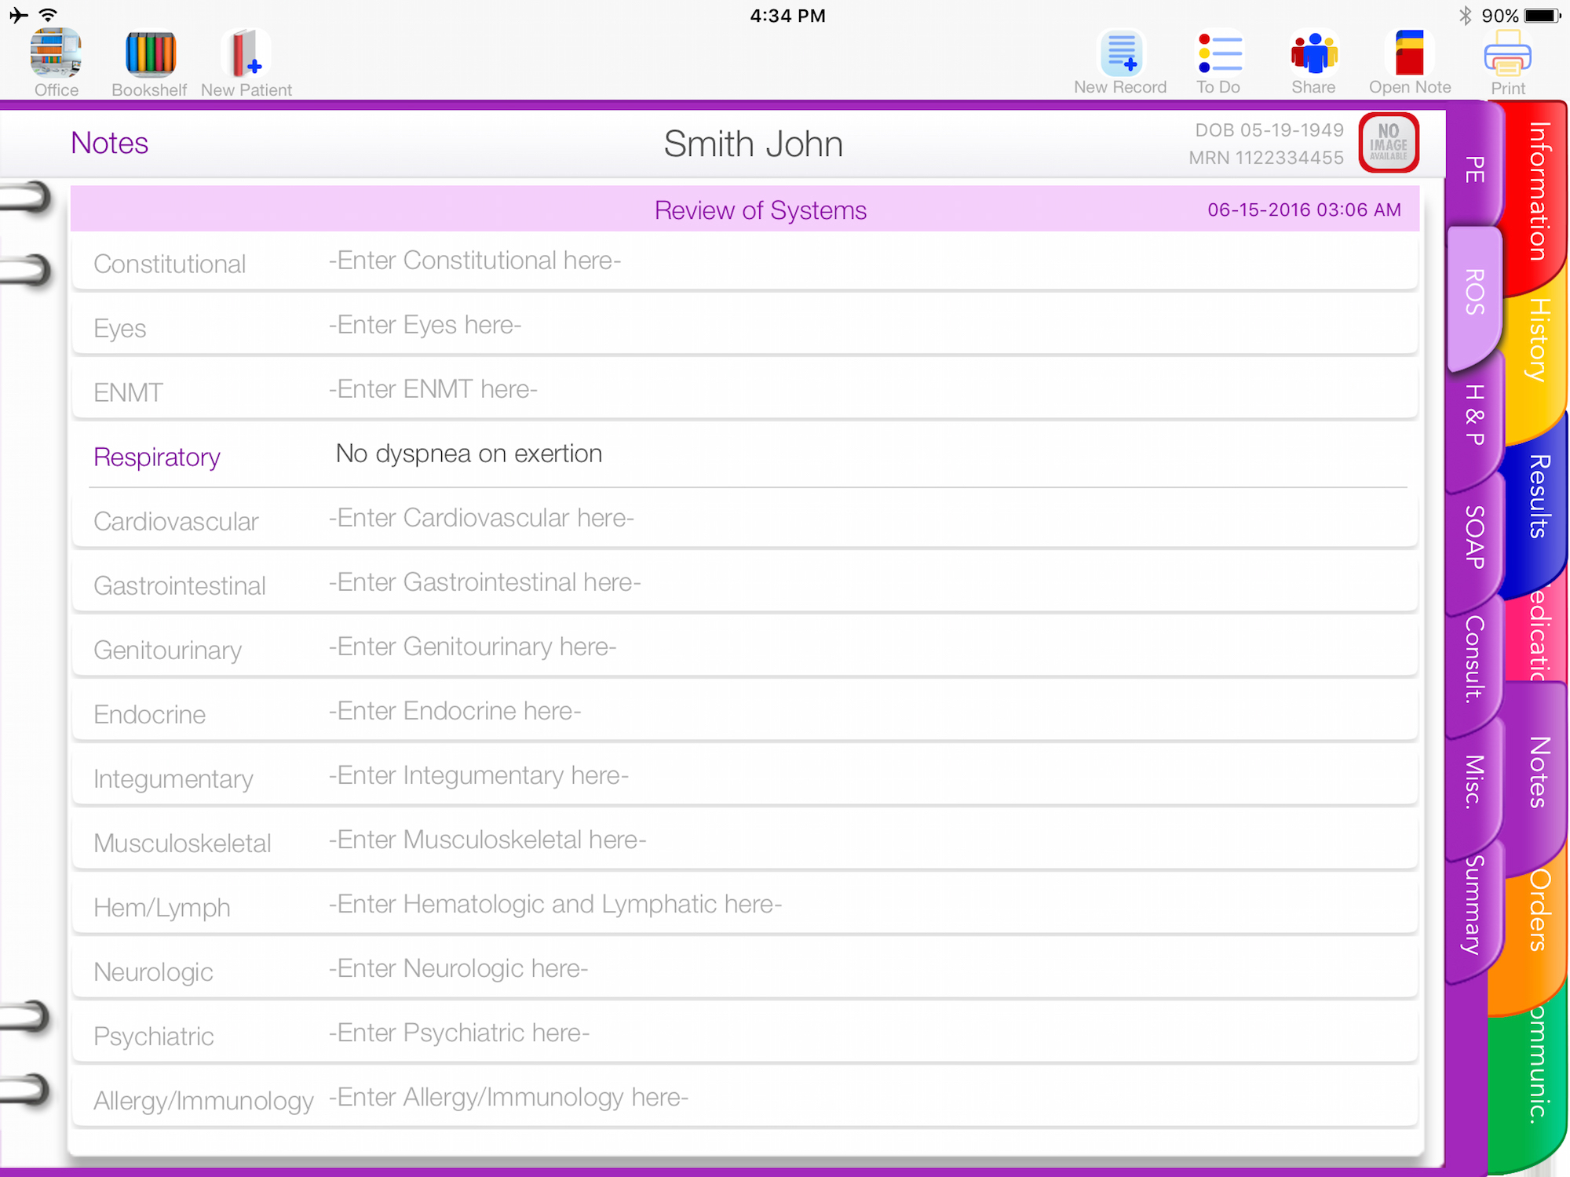The width and height of the screenshot is (1570, 1177).
Task: Tap the No Image Available patient photo
Action: [1389, 143]
